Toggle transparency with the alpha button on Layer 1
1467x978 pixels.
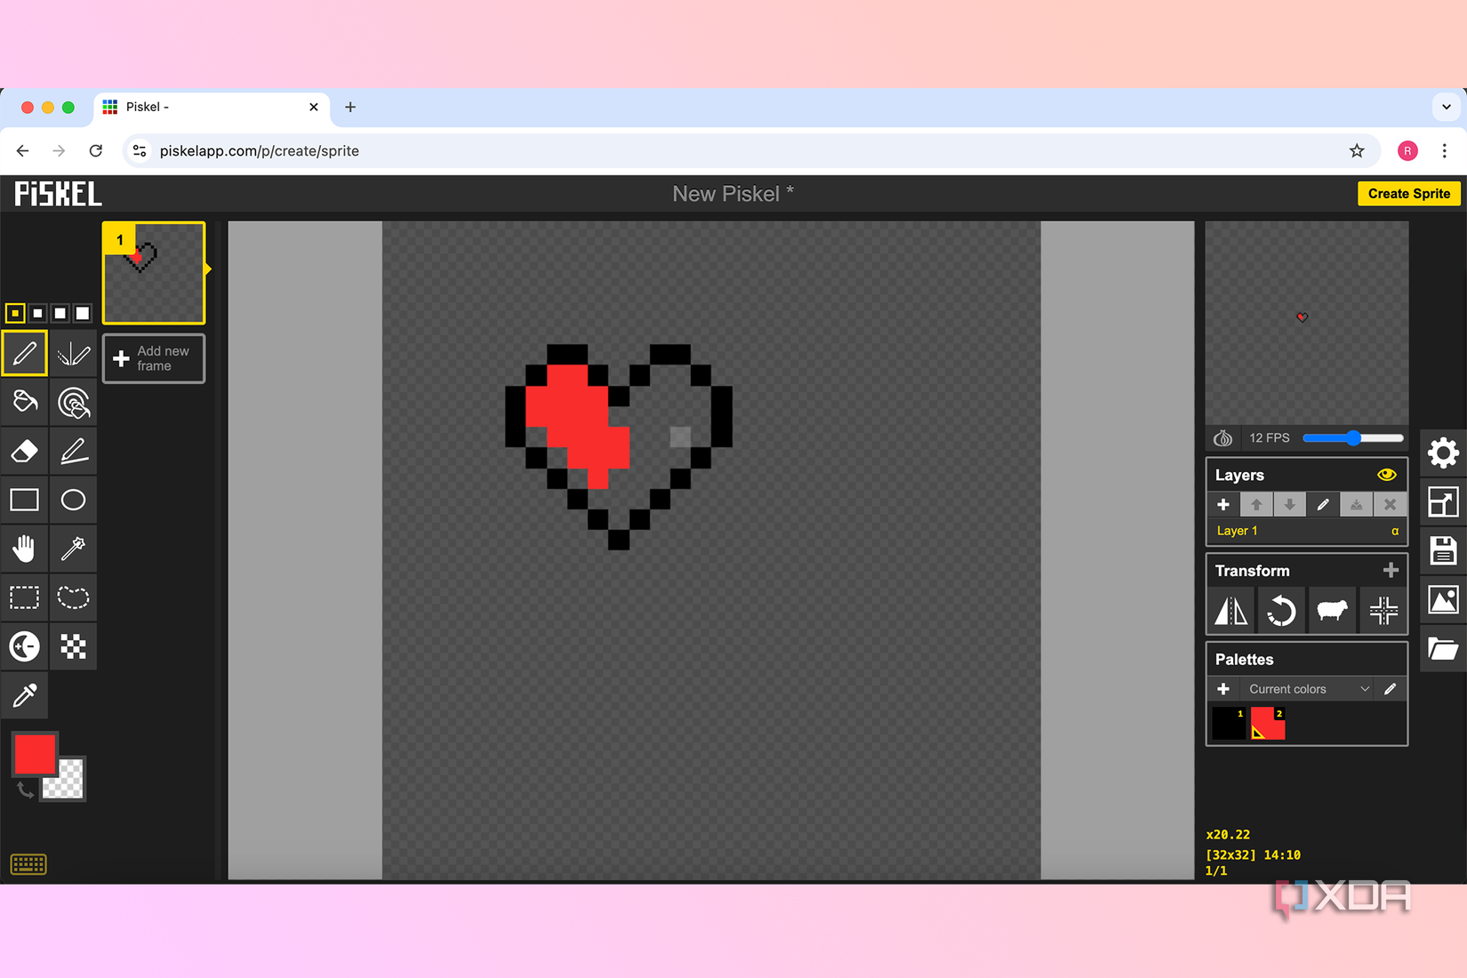pyautogui.click(x=1394, y=531)
